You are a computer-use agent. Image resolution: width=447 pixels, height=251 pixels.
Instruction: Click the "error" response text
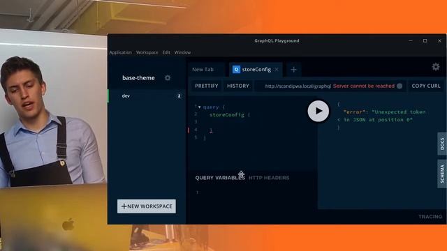pyautogui.click(x=354, y=112)
